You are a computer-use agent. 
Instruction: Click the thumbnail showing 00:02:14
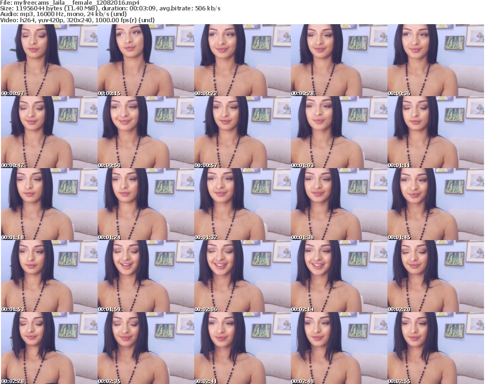[339, 276]
